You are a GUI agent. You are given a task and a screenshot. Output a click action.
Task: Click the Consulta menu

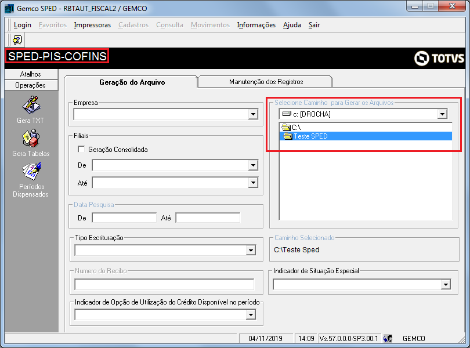coord(169,25)
